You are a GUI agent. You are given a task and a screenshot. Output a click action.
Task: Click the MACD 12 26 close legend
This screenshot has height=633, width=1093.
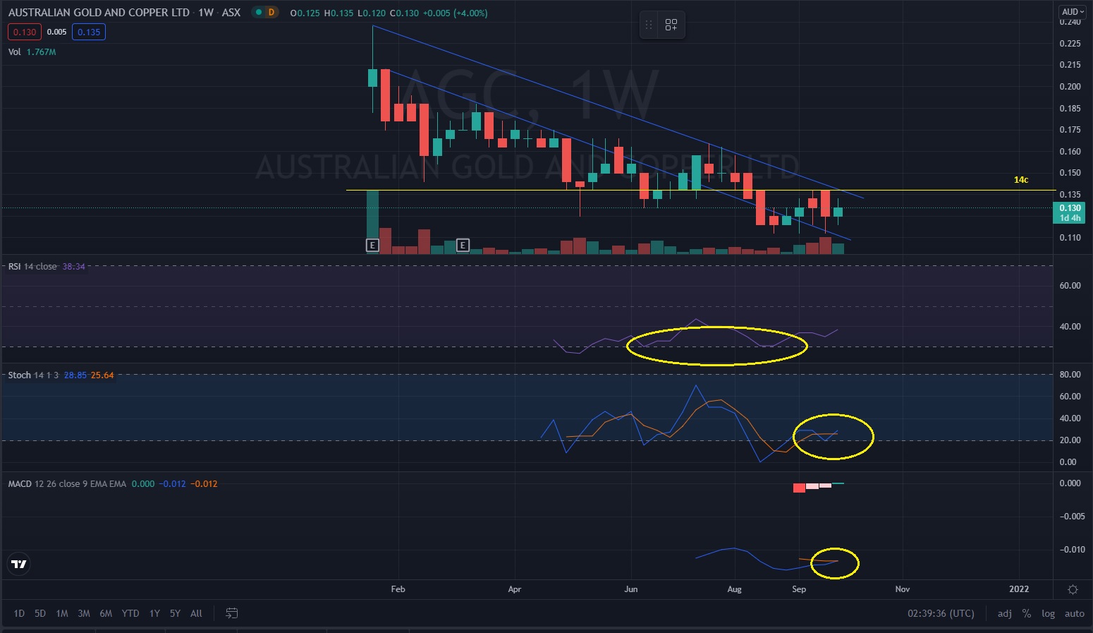point(67,484)
